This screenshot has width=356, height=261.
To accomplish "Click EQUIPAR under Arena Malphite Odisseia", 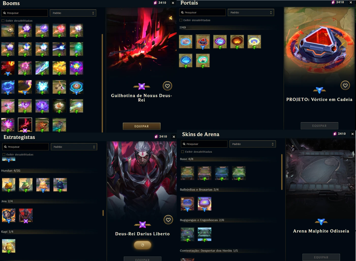I will pyautogui.click(x=321, y=257).
